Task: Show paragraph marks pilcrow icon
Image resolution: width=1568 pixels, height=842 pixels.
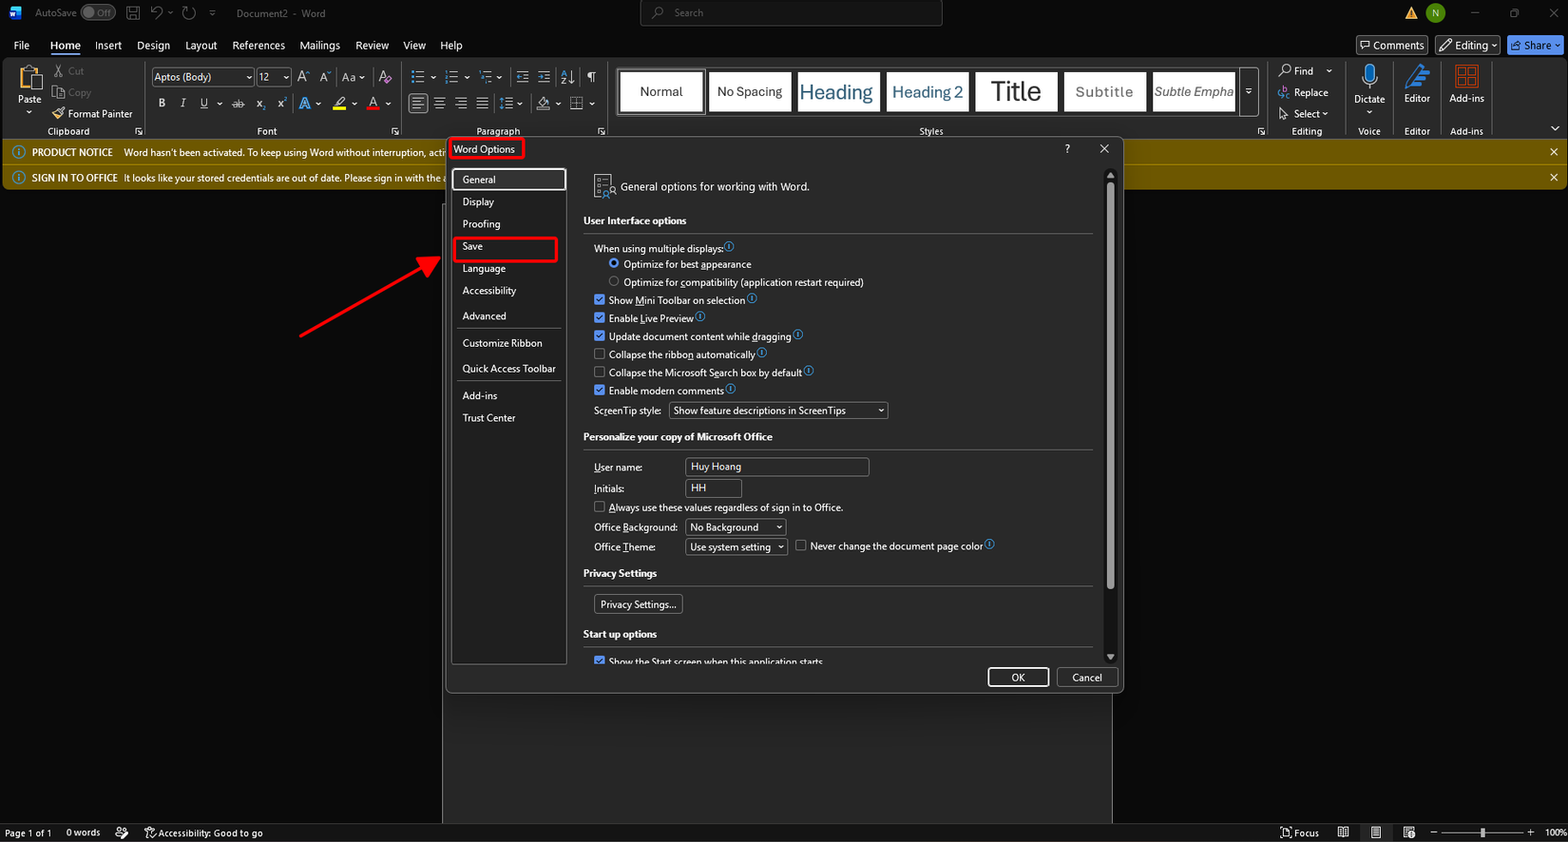Action: (591, 77)
